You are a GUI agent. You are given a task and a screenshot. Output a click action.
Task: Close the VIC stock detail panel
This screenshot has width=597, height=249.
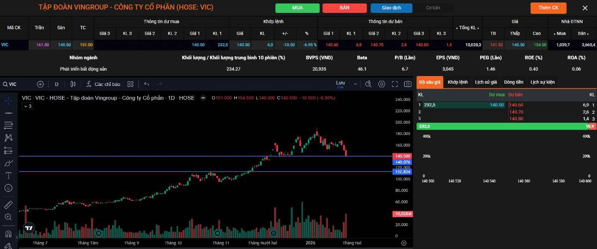[585, 8]
